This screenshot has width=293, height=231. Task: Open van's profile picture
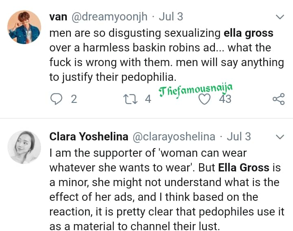point(25,27)
